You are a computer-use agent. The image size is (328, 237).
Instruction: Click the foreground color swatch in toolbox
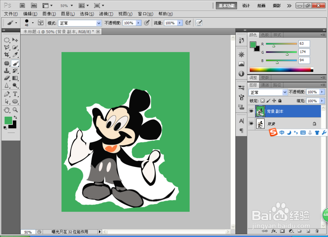[8, 120]
